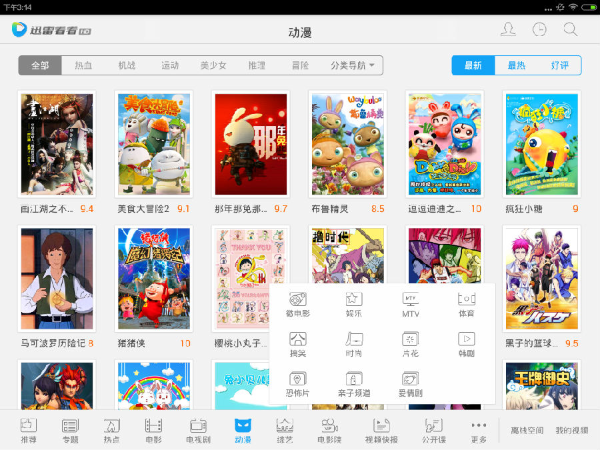Open 离线空间
The width and height of the screenshot is (600, 450).
pos(527,431)
